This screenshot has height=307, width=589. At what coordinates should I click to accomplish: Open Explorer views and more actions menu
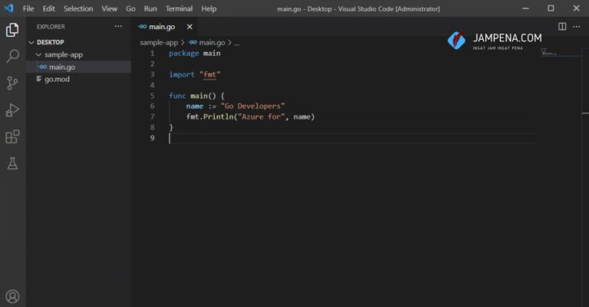point(118,26)
